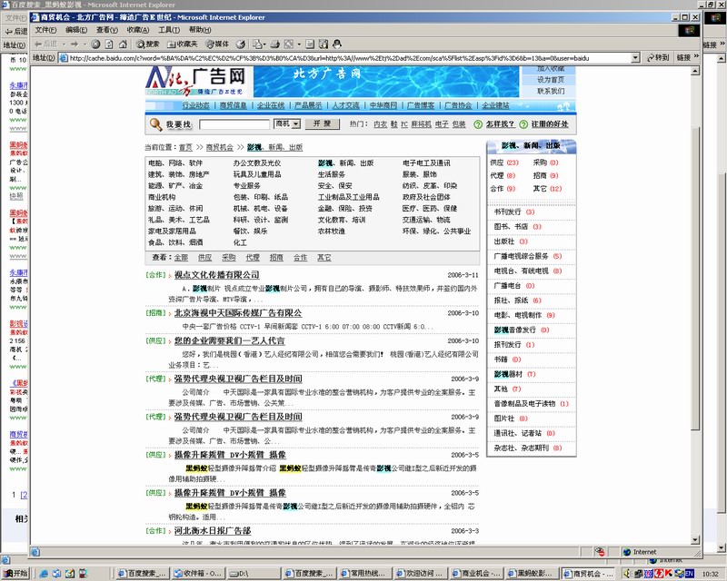Launch Internet Explorer from quick launch
The image size is (727, 581).
[44, 573]
